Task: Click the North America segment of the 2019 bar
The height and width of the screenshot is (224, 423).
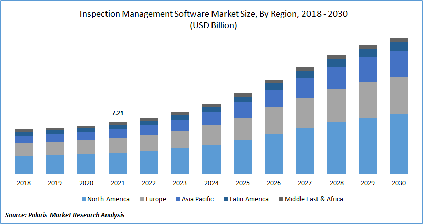Action: 55,164
